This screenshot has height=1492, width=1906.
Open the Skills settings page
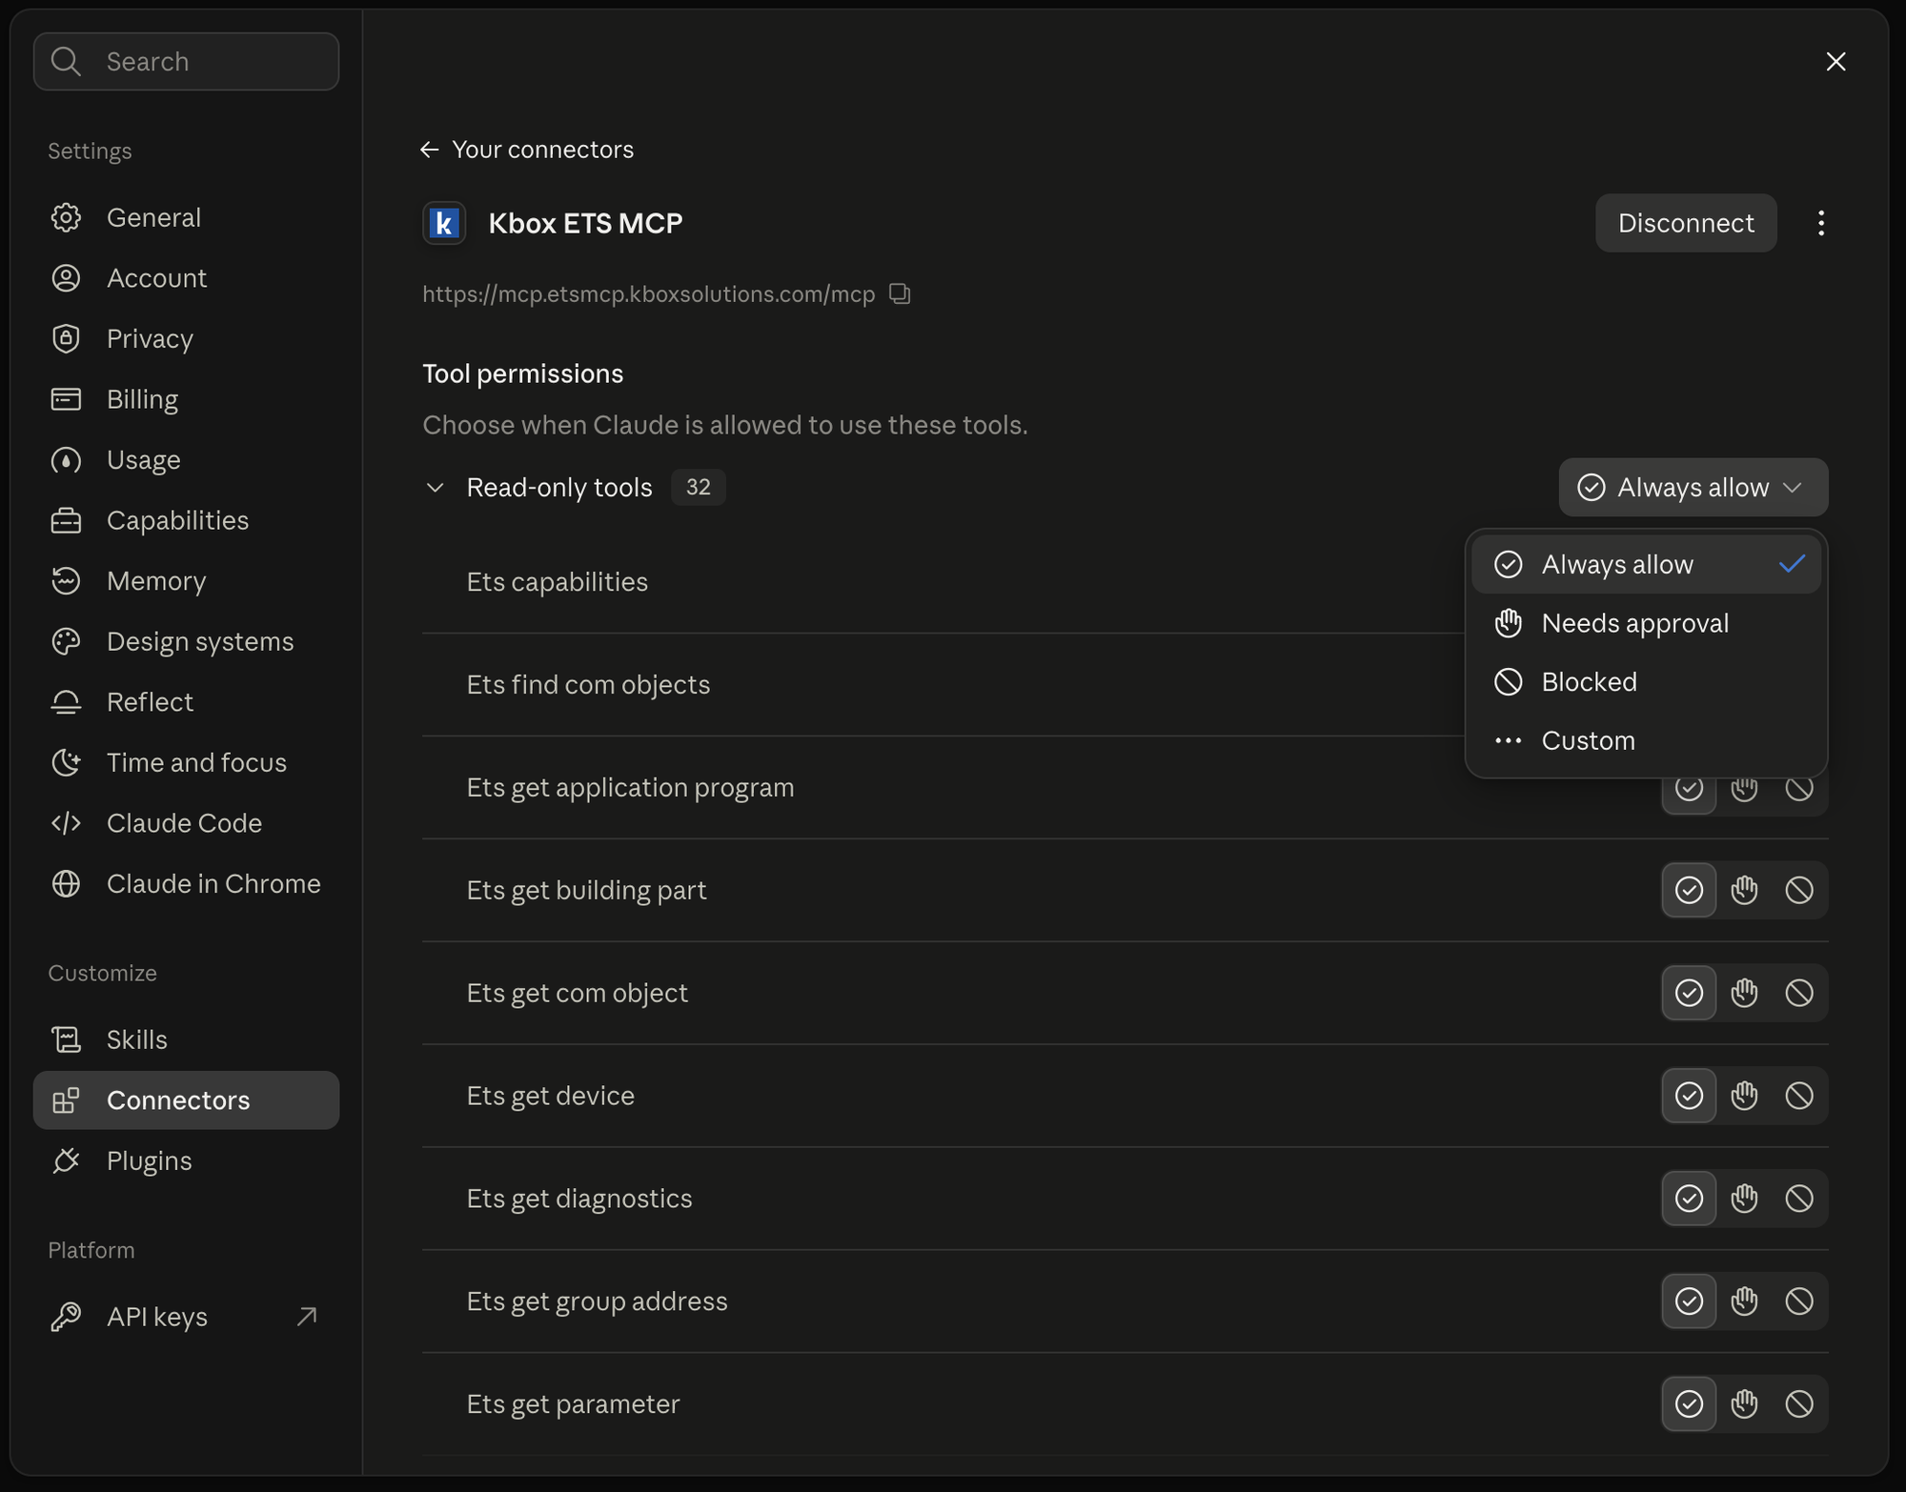pyautogui.click(x=186, y=1039)
